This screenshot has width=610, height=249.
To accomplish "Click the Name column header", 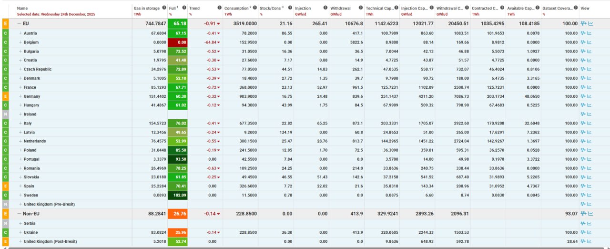I will 22,8.
